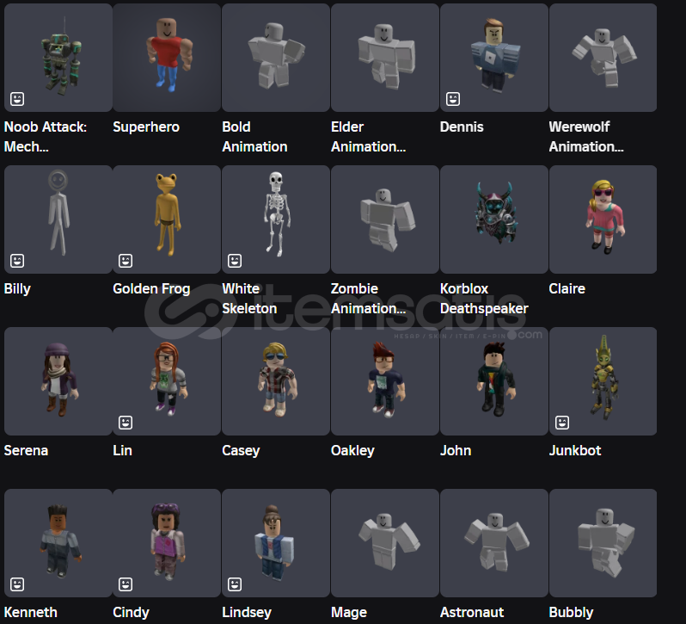The width and height of the screenshot is (686, 624).
Task: Click the "Casey" item name
Action: click(x=241, y=451)
